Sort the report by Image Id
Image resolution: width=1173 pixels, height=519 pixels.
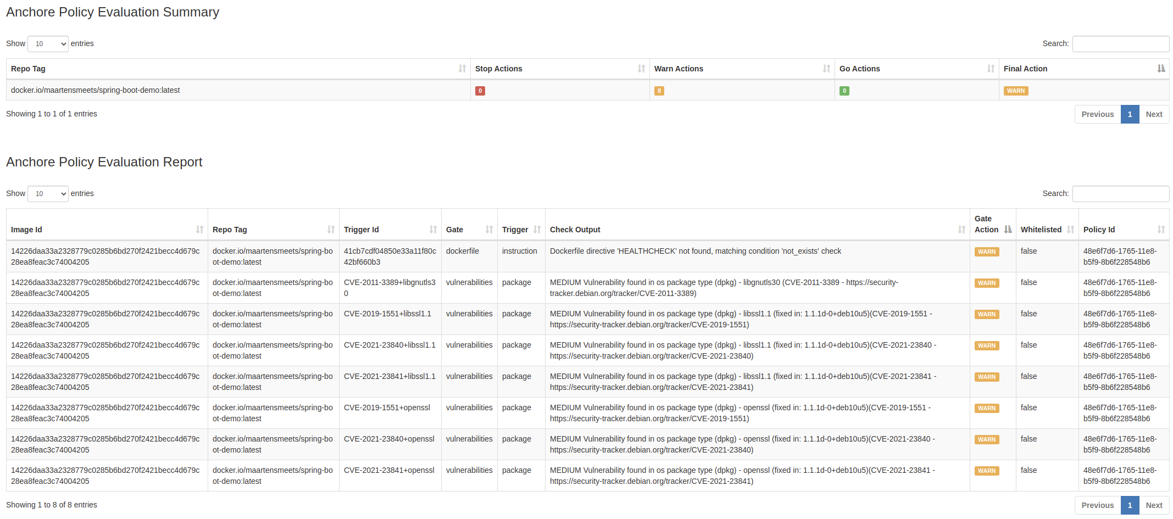click(x=200, y=230)
